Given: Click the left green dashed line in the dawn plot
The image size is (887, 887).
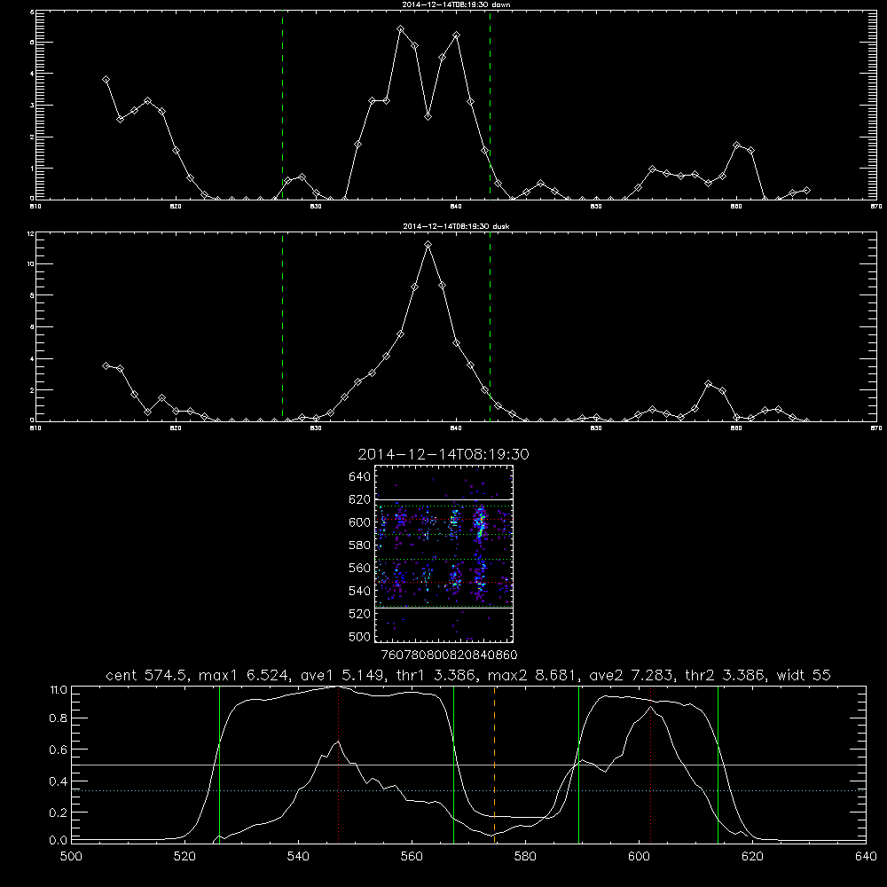Looking at the screenshot, I should [282, 105].
